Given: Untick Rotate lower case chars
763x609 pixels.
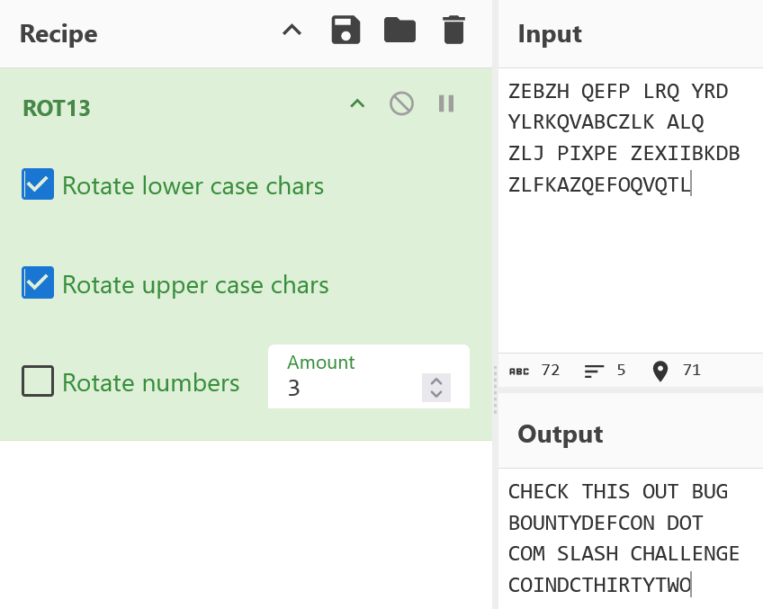Looking at the screenshot, I should click(x=38, y=184).
